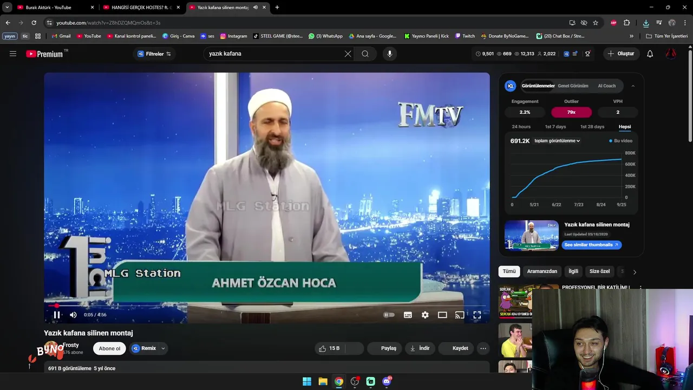Show the hidden bookmarks overflow chevron
This screenshot has width=693, height=390.
coord(631,36)
